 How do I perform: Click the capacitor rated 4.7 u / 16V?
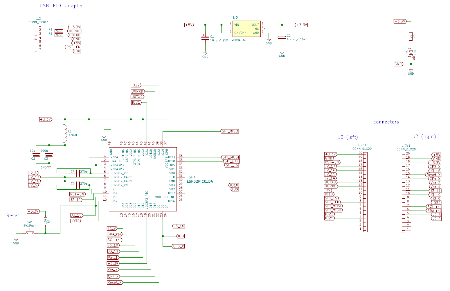282,37
